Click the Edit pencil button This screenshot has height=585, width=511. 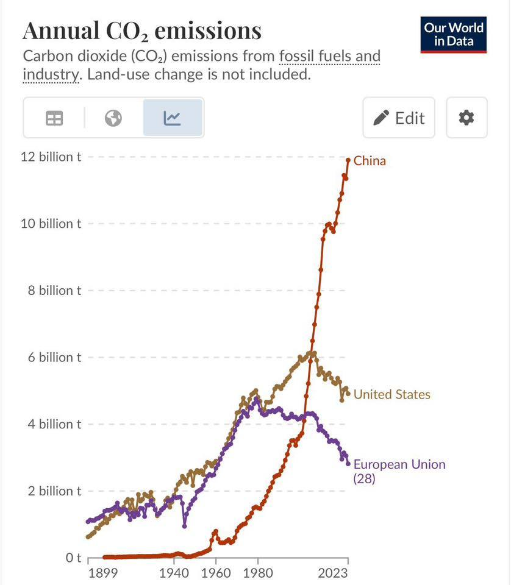tap(399, 118)
